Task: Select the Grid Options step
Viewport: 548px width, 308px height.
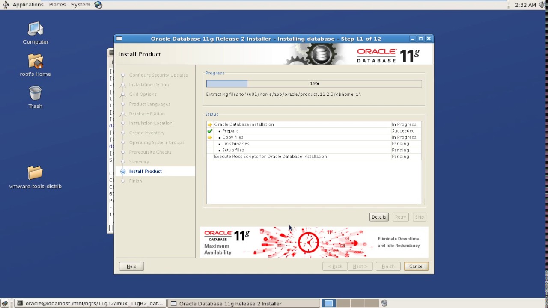Action: tap(143, 94)
